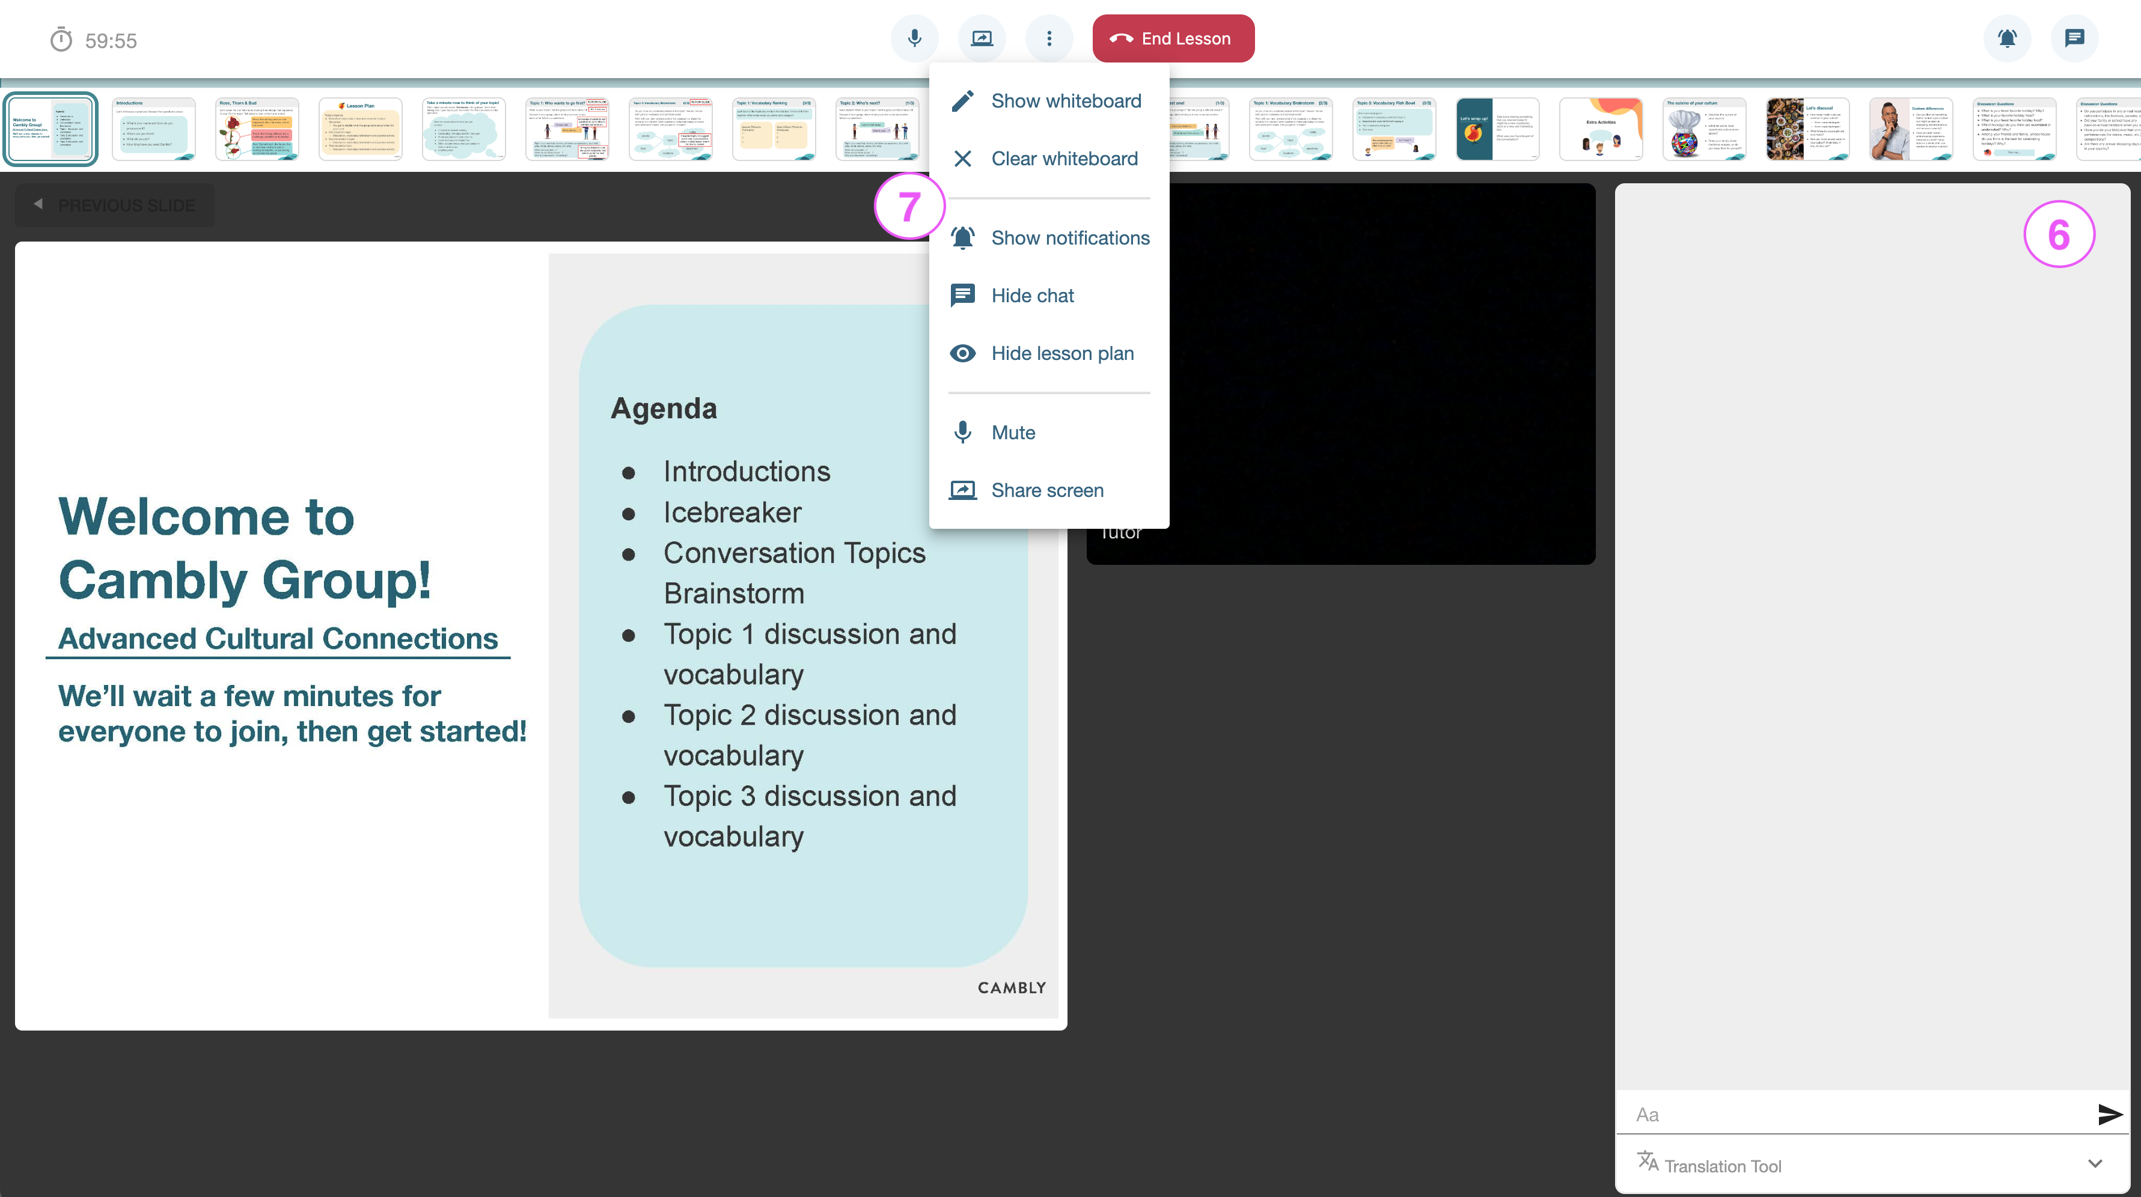Toggle Hide lesson plan eye option
The image size is (2141, 1197).
click(x=1049, y=353)
